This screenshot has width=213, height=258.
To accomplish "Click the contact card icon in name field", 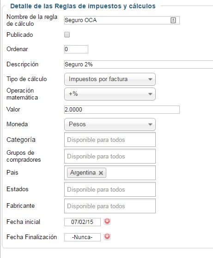I will point(173,20).
